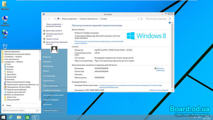Click the back navigation arrow in Система
Viewport: 213px width, 120px height.
pyautogui.click(x=45, y=19)
